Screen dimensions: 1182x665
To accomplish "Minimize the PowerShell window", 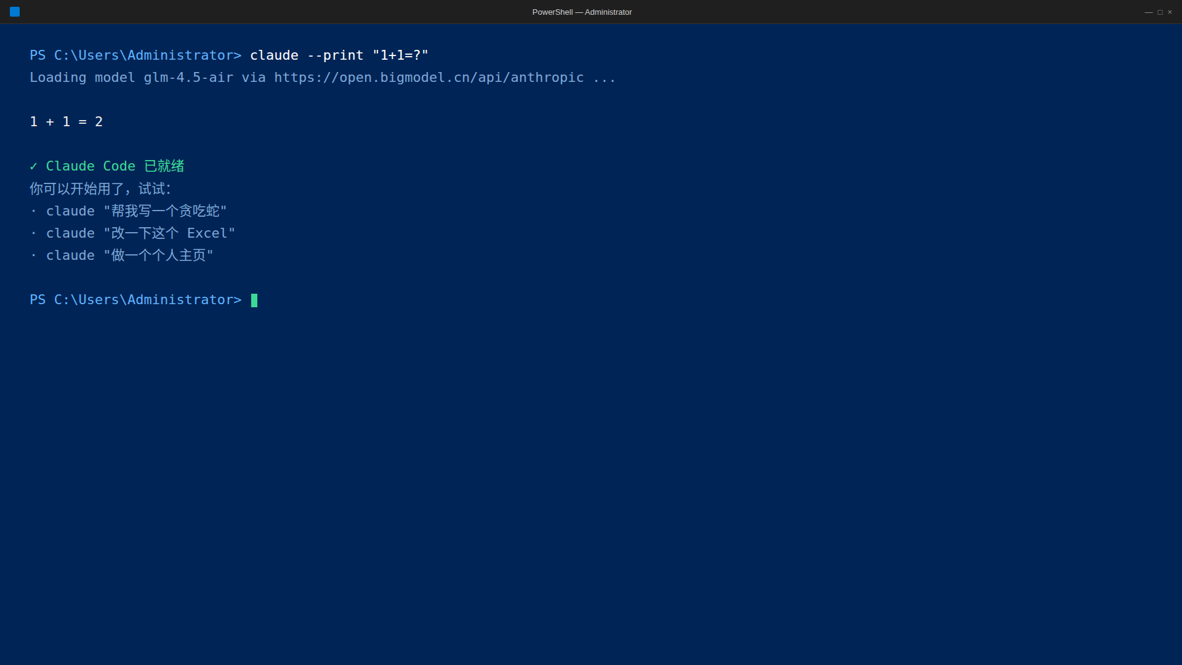I will pyautogui.click(x=1148, y=12).
